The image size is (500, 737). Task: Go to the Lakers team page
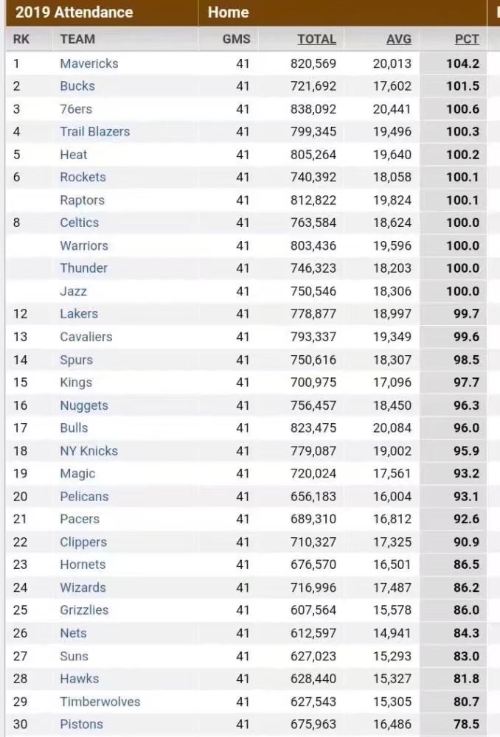coord(78,314)
